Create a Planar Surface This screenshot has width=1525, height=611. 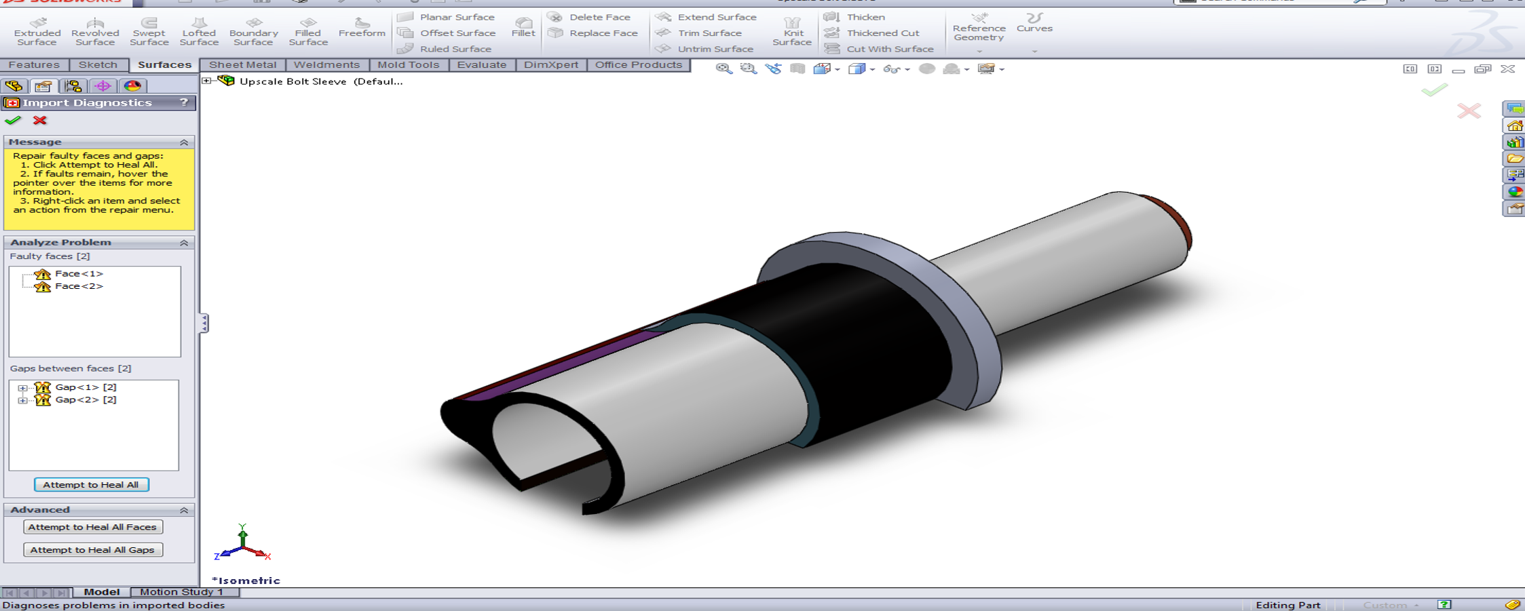(446, 17)
